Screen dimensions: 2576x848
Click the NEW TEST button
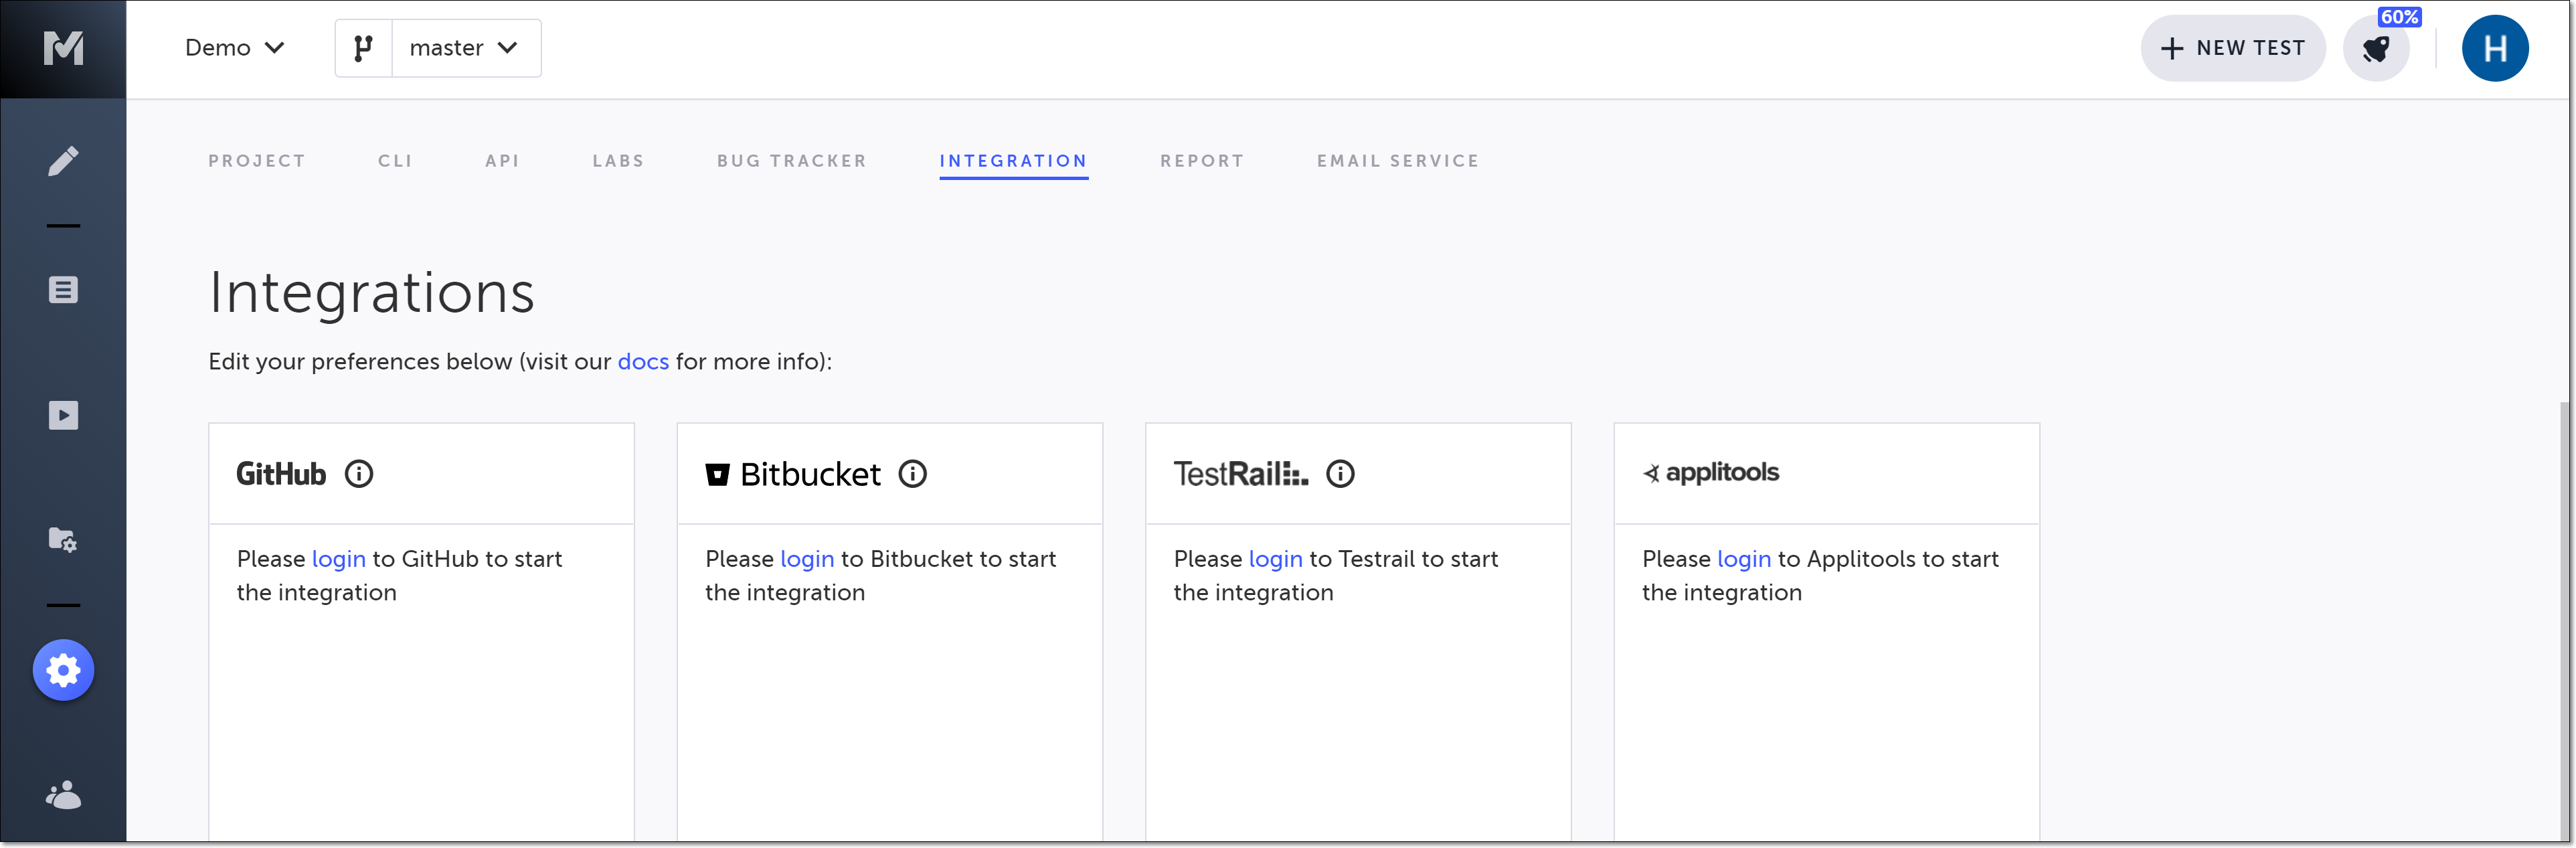(2232, 48)
